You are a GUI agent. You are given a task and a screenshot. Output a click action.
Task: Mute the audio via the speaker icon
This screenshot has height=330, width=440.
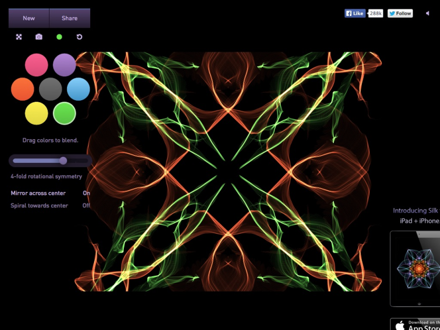(427, 13)
